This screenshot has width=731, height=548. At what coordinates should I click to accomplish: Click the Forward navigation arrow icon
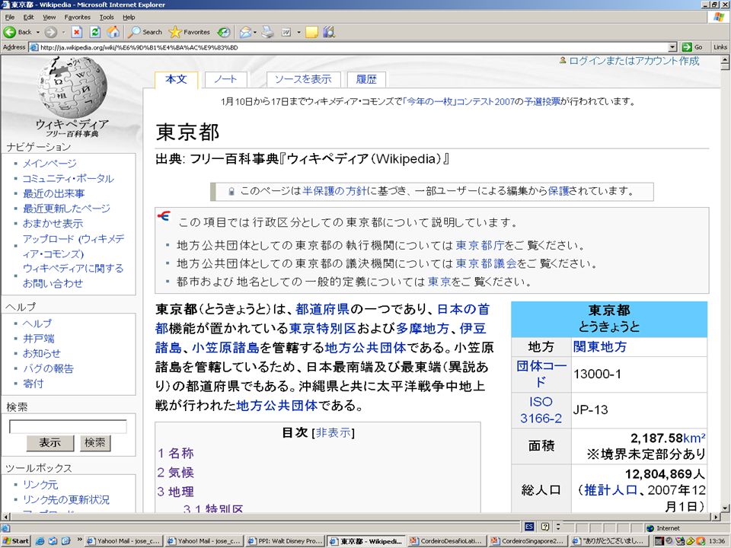pyautogui.click(x=51, y=32)
